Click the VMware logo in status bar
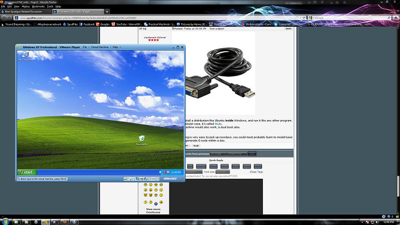Screen dimensions: 400x225 [170, 179]
